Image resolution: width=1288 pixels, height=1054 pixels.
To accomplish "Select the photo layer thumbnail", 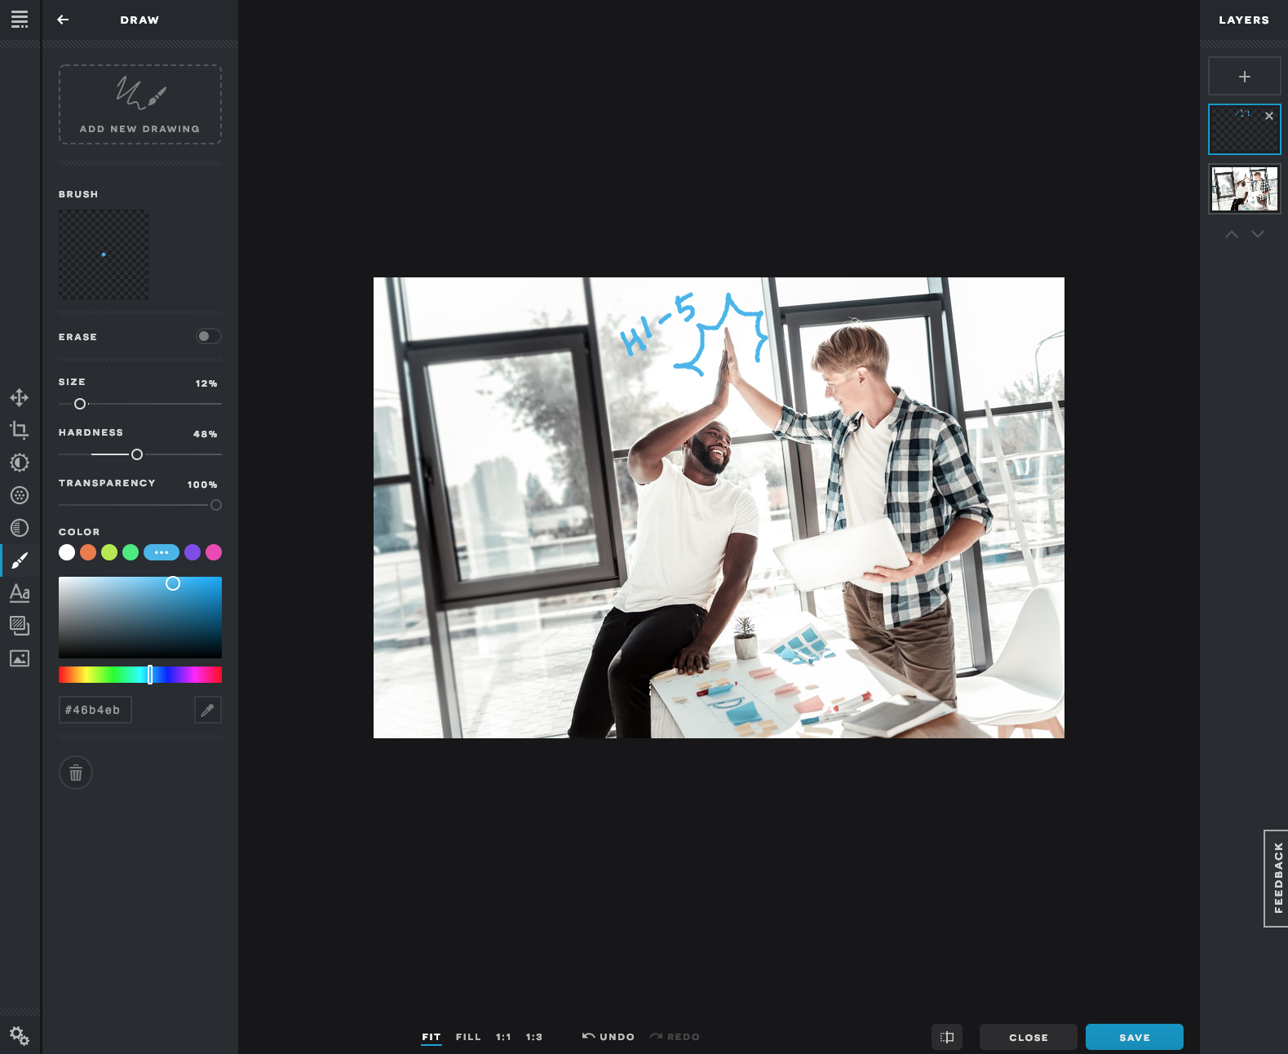I will (x=1244, y=188).
